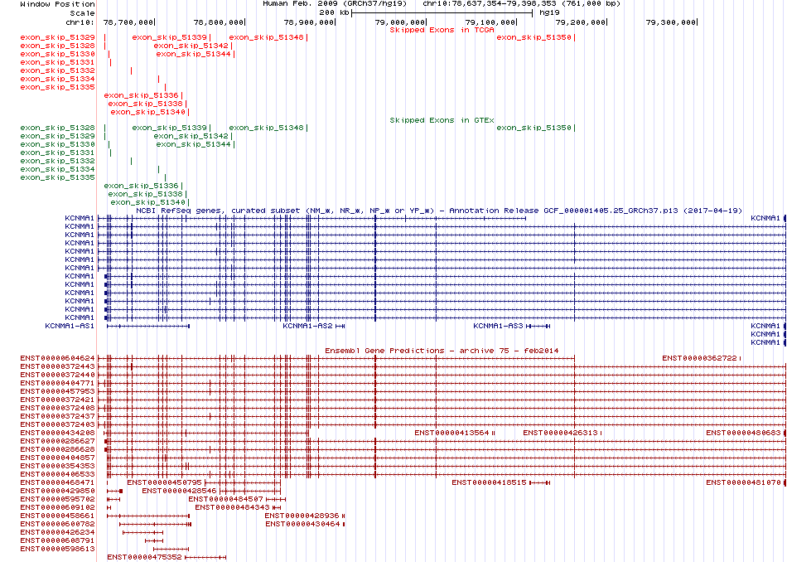
Task: Click red TCGA exon_skip_51332 row label
Action: tap(57, 70)
